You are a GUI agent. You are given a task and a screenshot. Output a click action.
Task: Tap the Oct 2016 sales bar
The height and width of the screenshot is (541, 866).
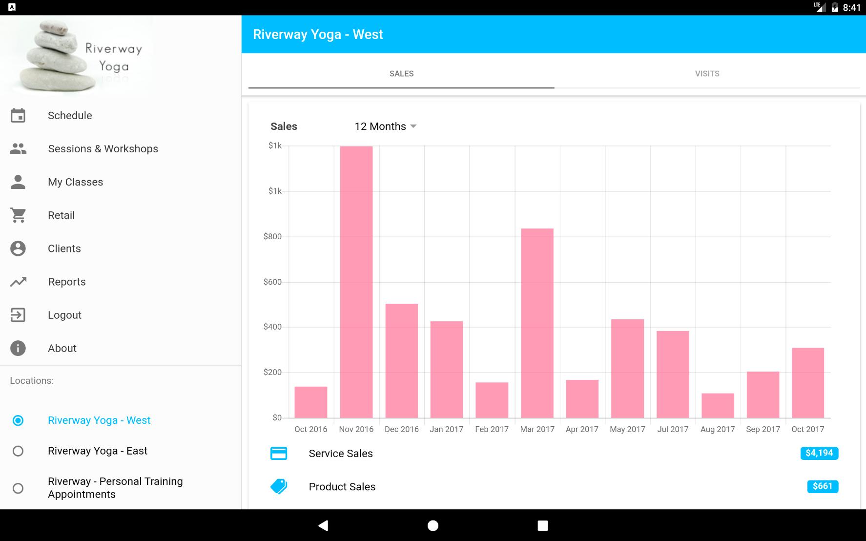[x=311, y=402]
